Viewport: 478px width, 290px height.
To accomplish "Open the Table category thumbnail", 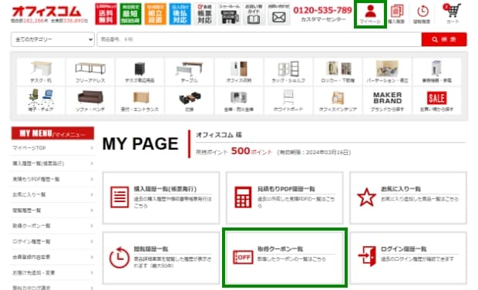I will [190, 72].
